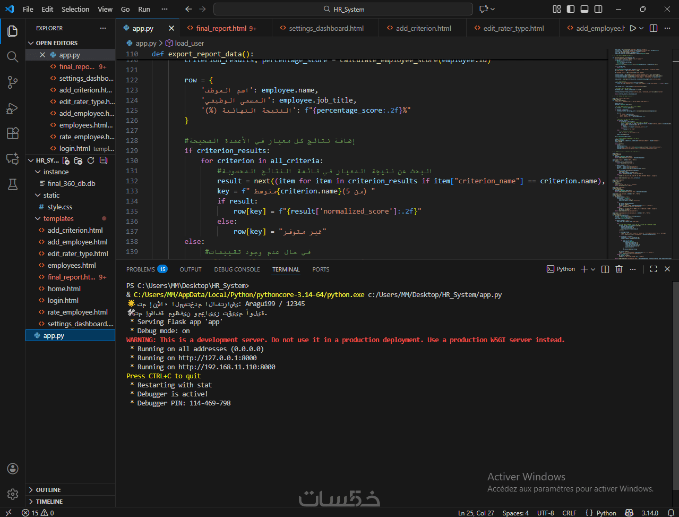Open Explorer views and more actions menu

tap(103, 28)
